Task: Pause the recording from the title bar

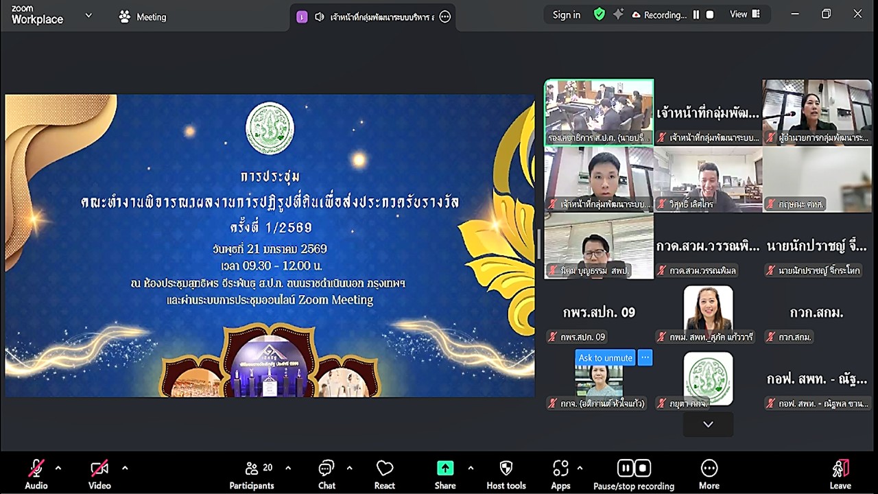Action: 695,14
